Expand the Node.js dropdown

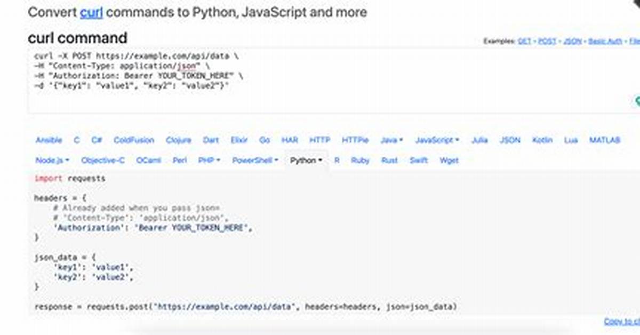pos(53,161)
